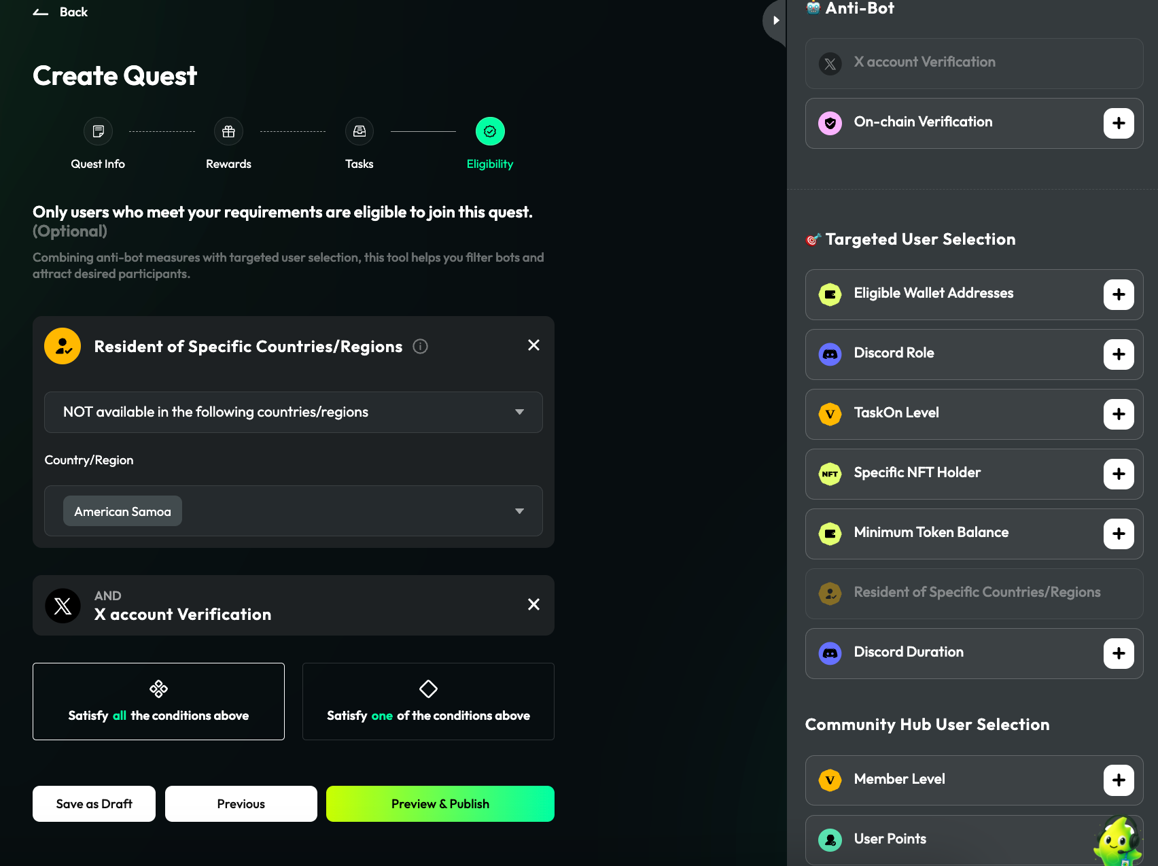Go to Quest Info step
This screenshot has width=1158, height=866.
coord(98,132)
